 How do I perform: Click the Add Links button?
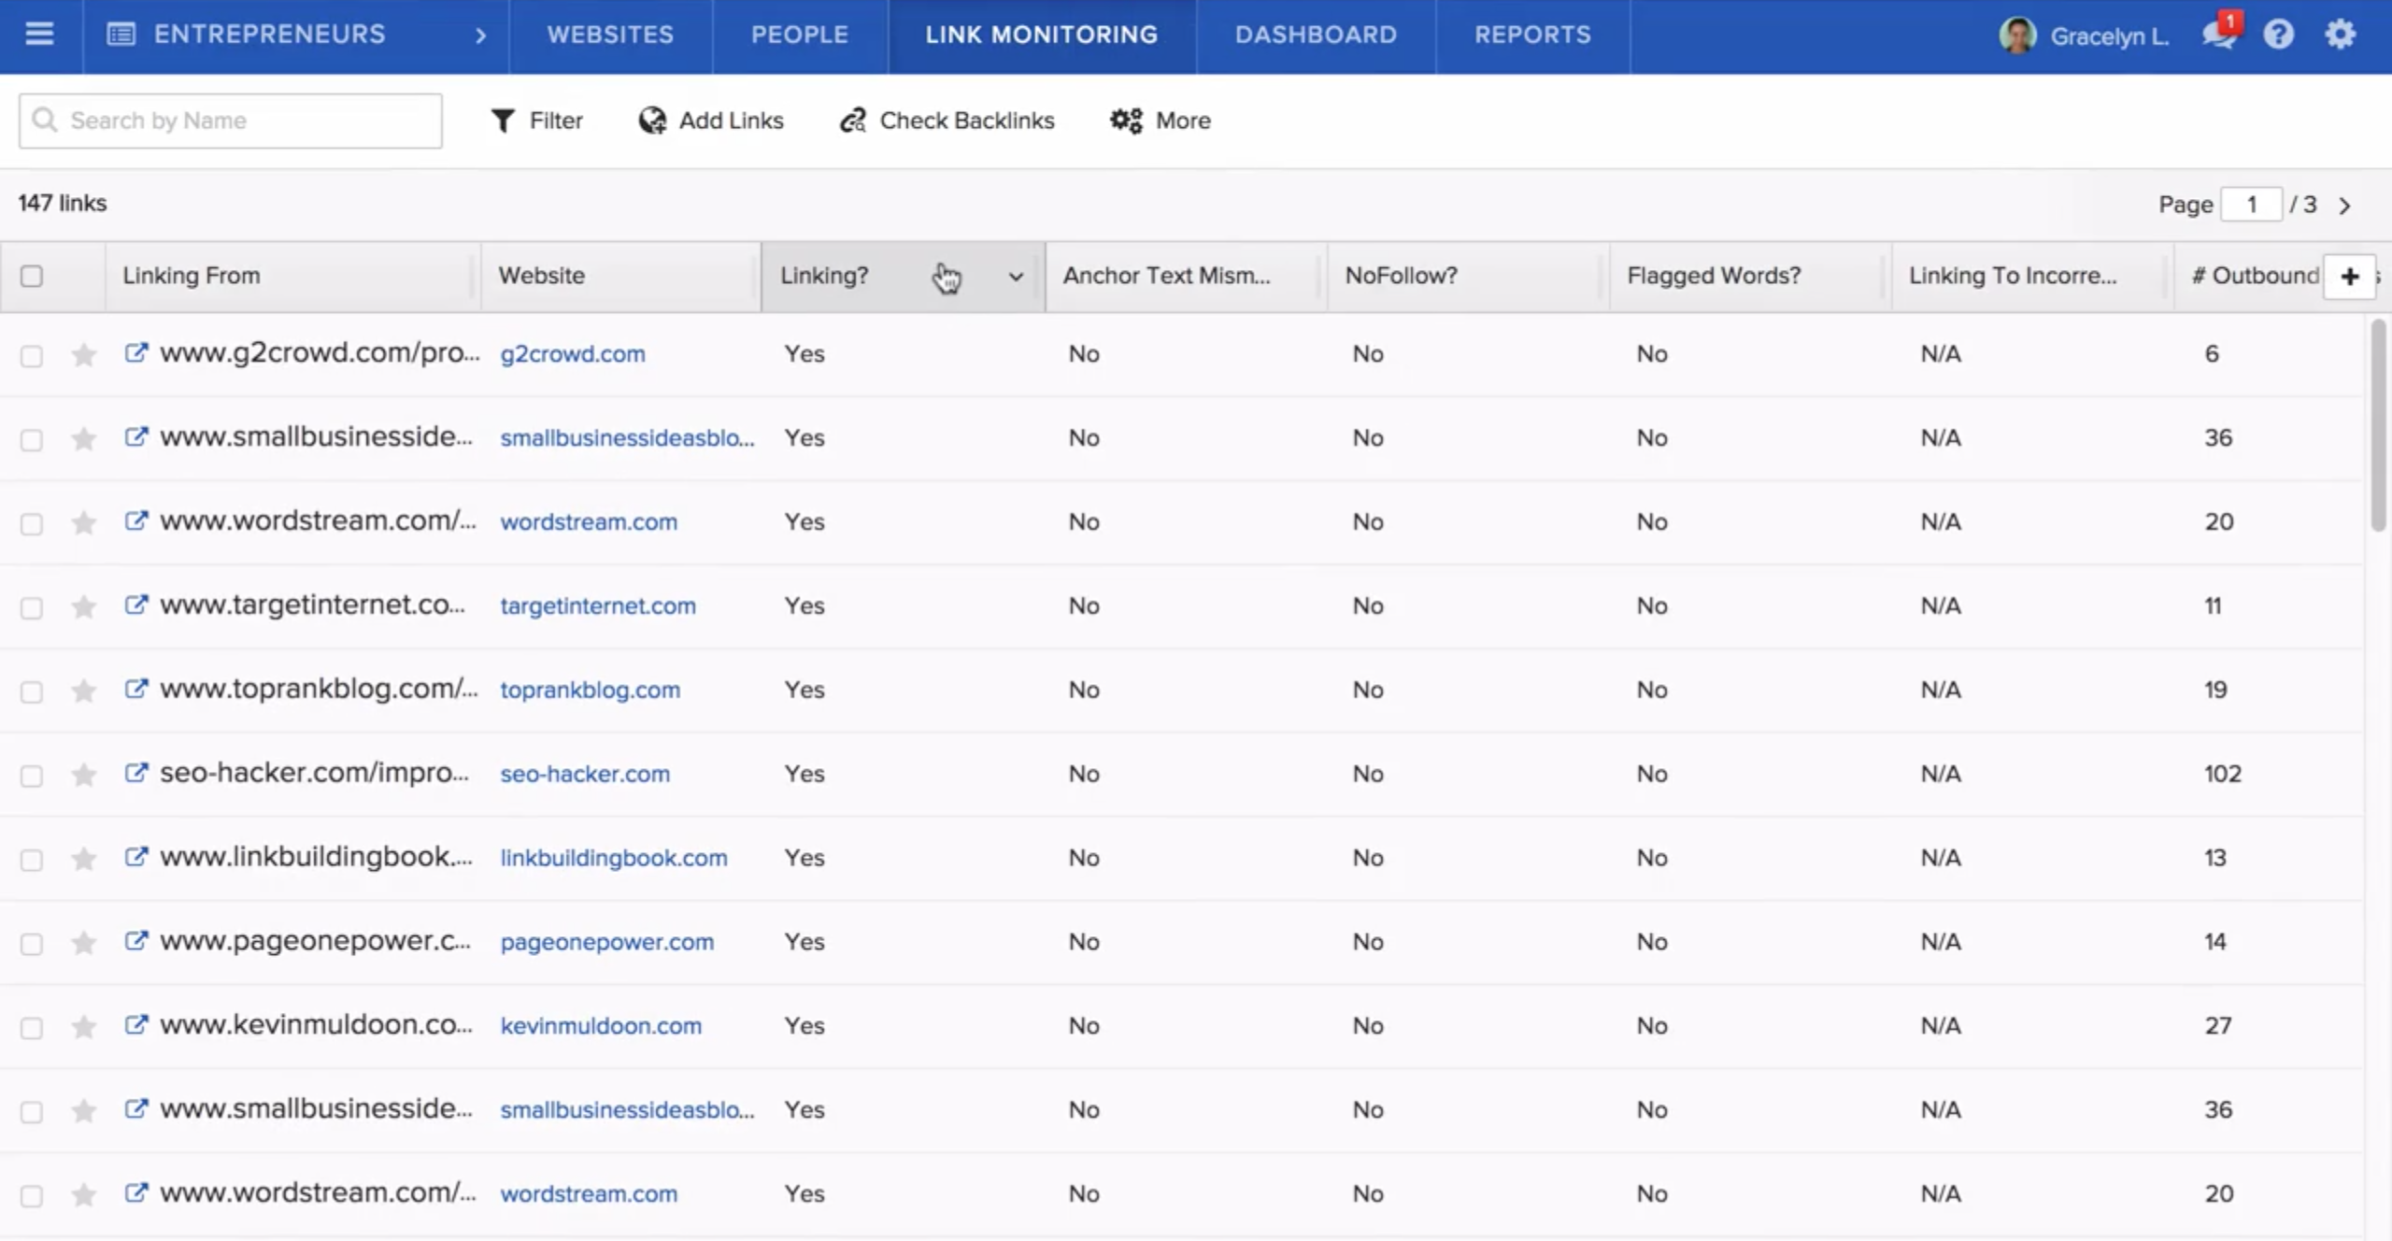pyautogui.click(x=711, y=121)
